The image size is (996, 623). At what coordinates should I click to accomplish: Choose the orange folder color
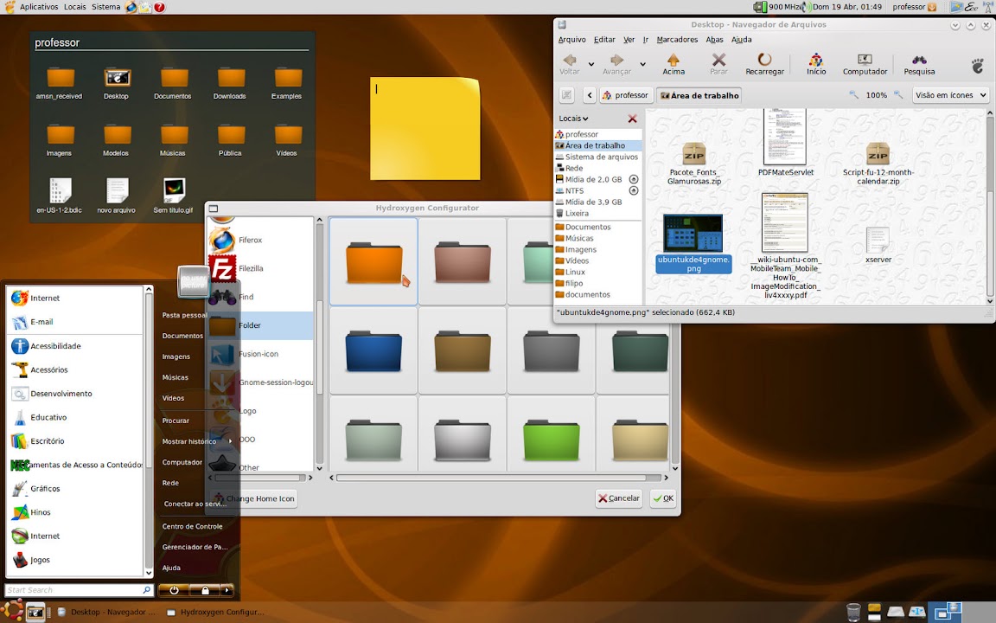click(x=373, y=261)
